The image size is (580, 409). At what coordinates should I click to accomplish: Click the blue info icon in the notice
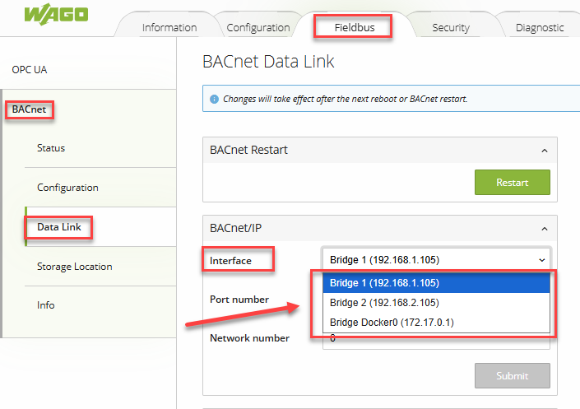coord(214,100)
